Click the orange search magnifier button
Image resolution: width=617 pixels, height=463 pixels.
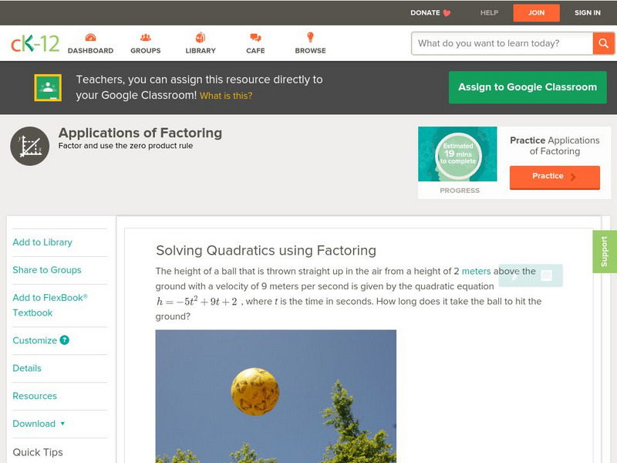603,43
